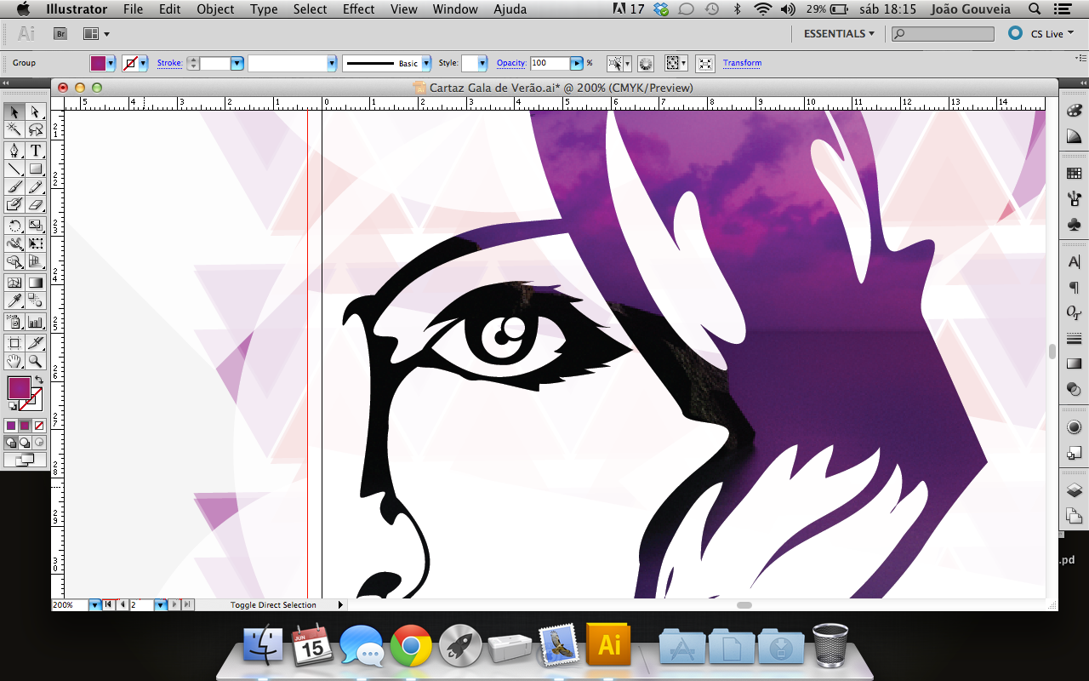Choose the Rectangle tool
The image size is (1089, 681).
pyautogui.click(x=36, y=169)
